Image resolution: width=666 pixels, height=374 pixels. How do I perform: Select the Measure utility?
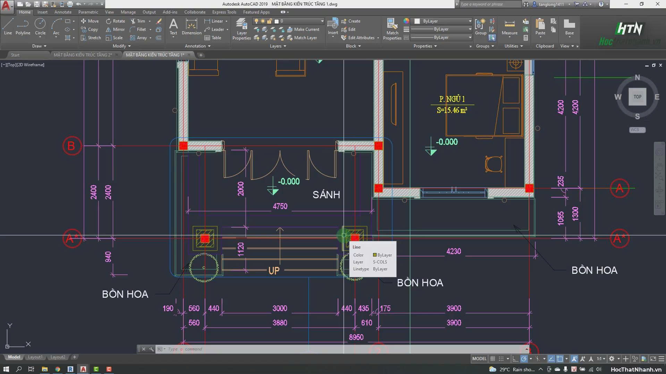[x=509, y=27]
